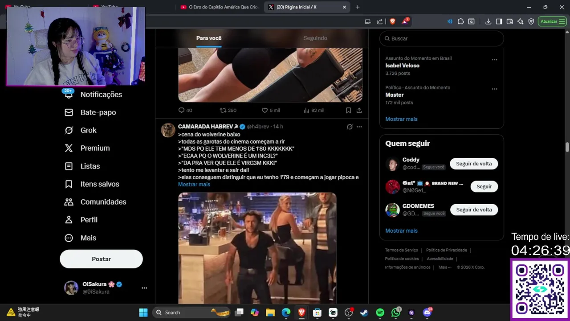Go to Comunidades in the sidebar
Viewport: 570px width, 321px height.
tap(103, 202)
